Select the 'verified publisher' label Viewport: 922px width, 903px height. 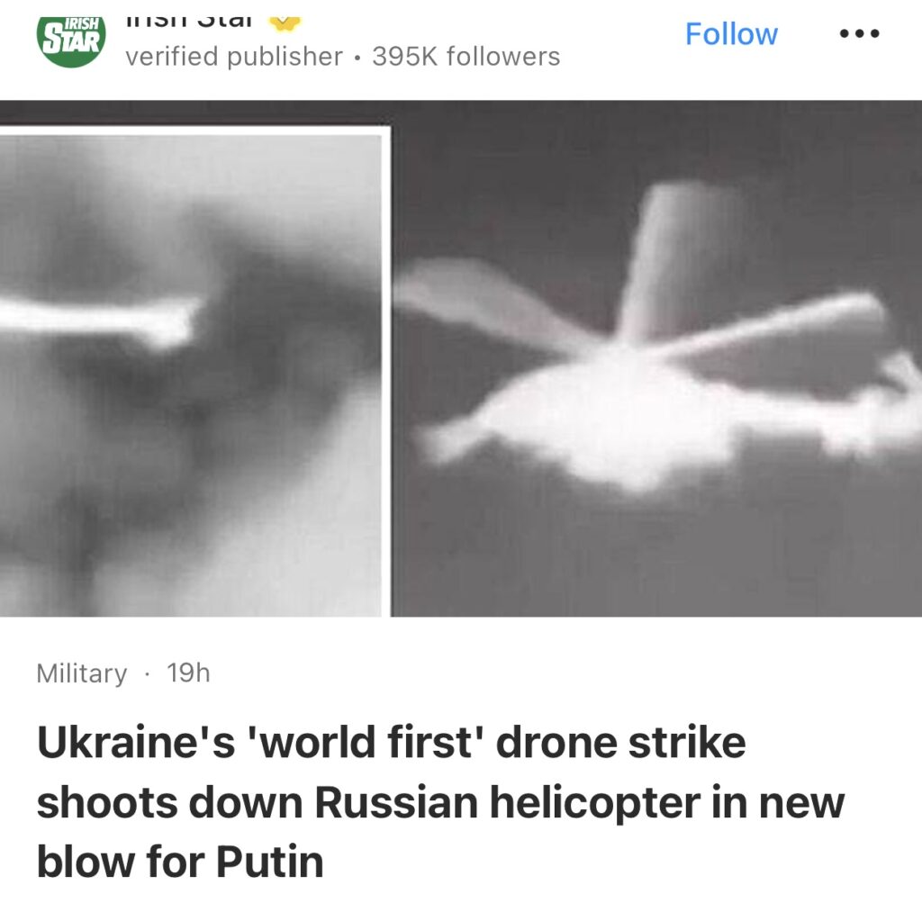click(234, 57)
